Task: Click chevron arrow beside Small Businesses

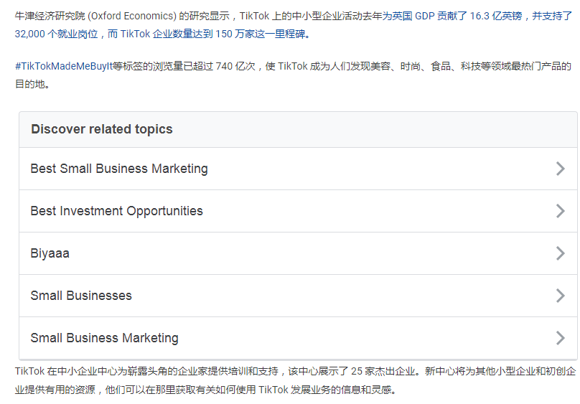Action: coord(561,296)
